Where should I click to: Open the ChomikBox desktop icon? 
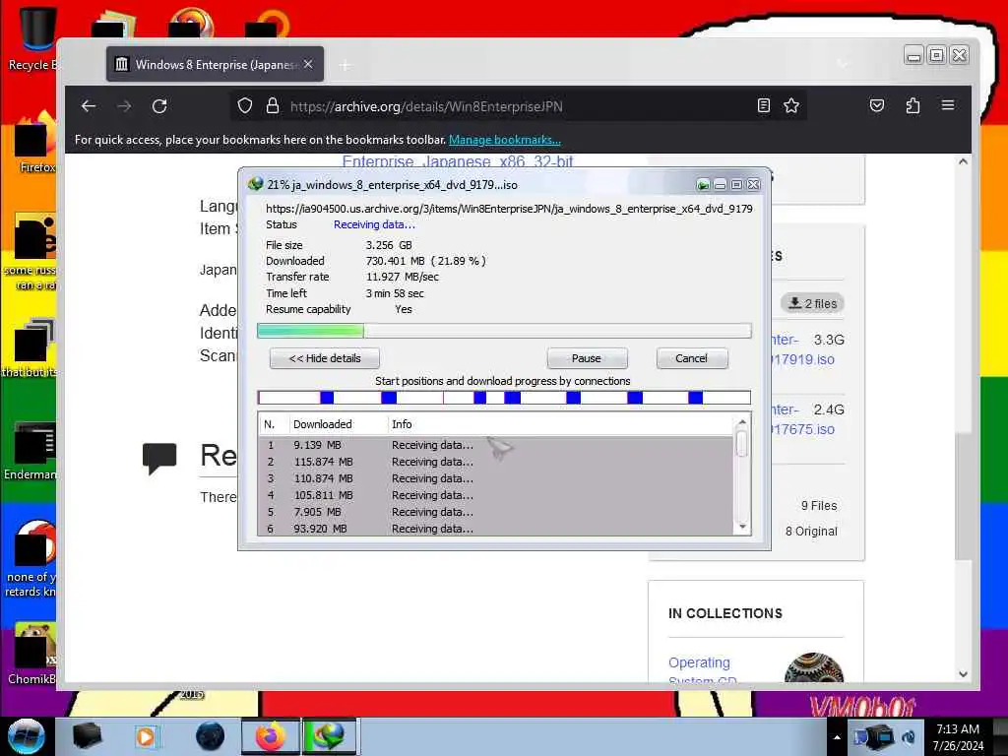[x=33, y=654]
